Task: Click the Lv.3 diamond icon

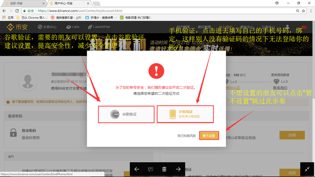Action: (276, 81)
